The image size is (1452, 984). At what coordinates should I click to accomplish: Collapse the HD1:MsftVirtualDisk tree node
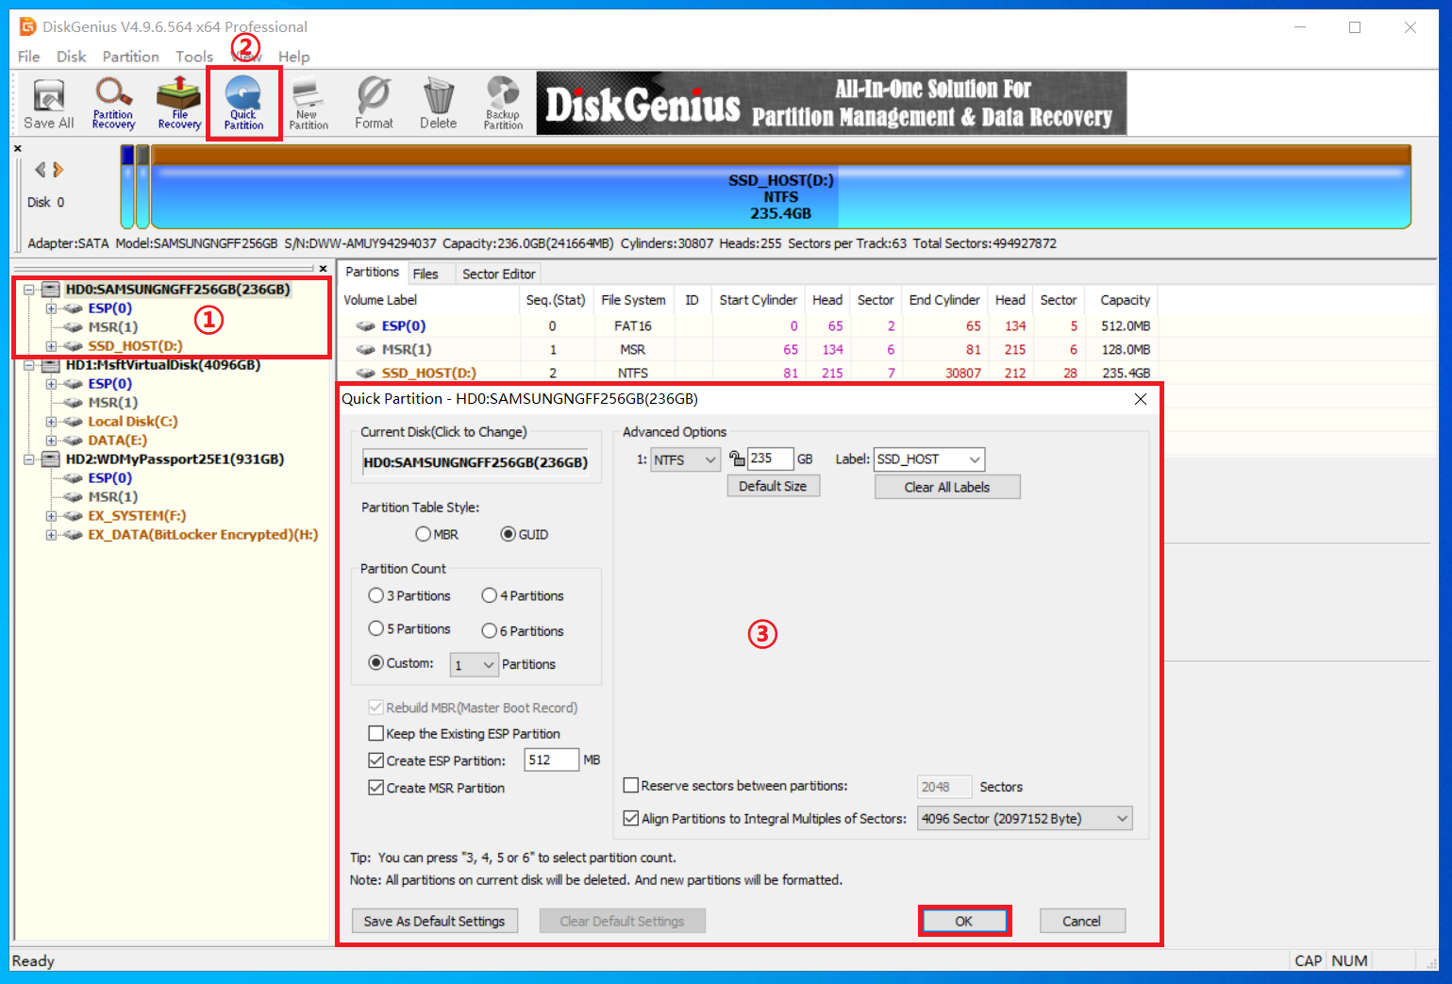(x=29, y=365)
